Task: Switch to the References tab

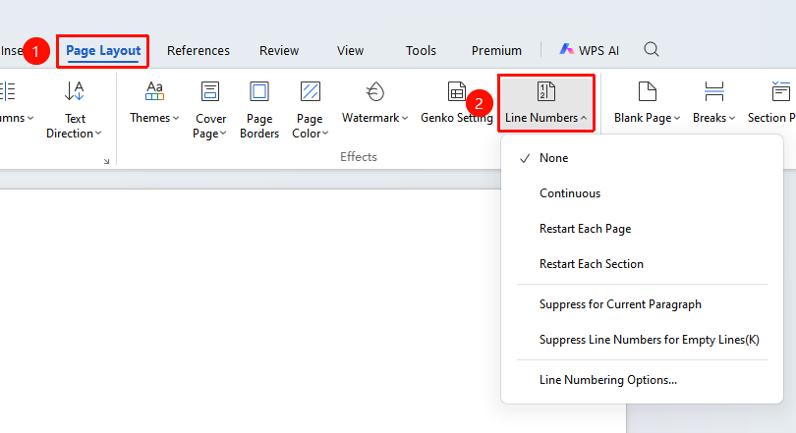Action: [x=198, y=51]
